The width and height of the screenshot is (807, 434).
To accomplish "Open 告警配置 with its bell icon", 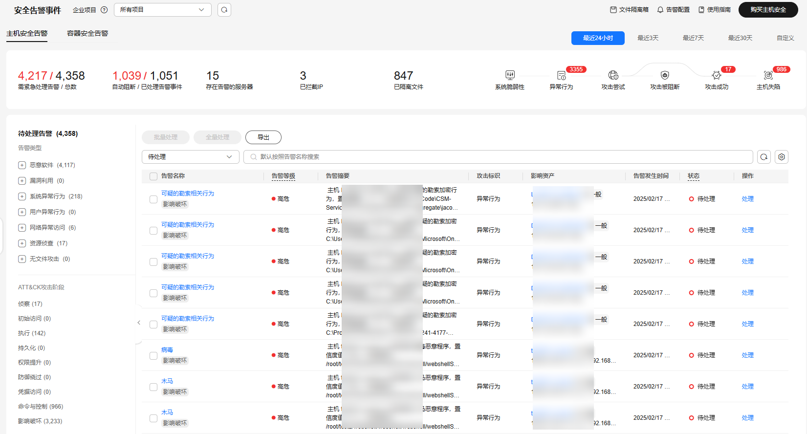I will tap(673, 10).
